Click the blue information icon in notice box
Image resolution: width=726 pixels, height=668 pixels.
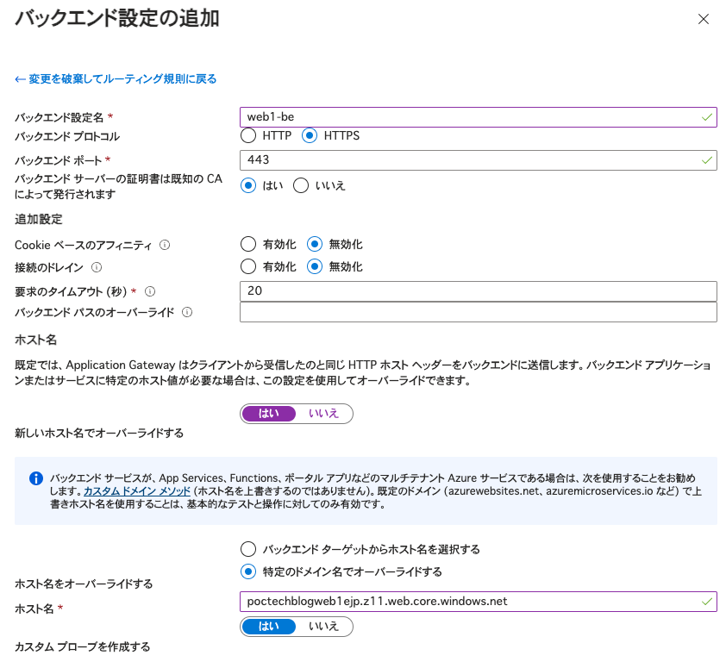[x=35, y=478]
